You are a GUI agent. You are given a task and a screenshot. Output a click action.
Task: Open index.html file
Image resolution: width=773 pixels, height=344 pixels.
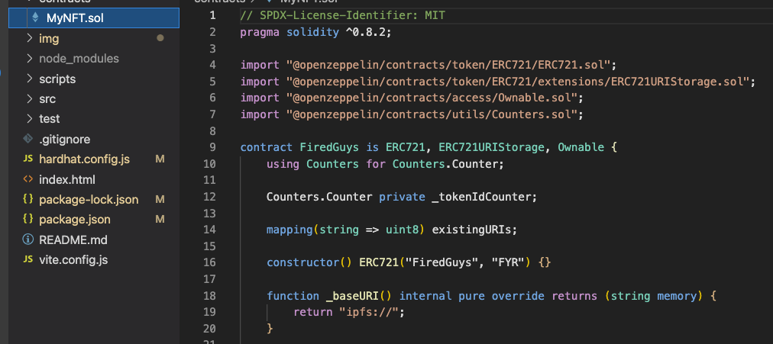pyautogui.click(x=67, y=180)
